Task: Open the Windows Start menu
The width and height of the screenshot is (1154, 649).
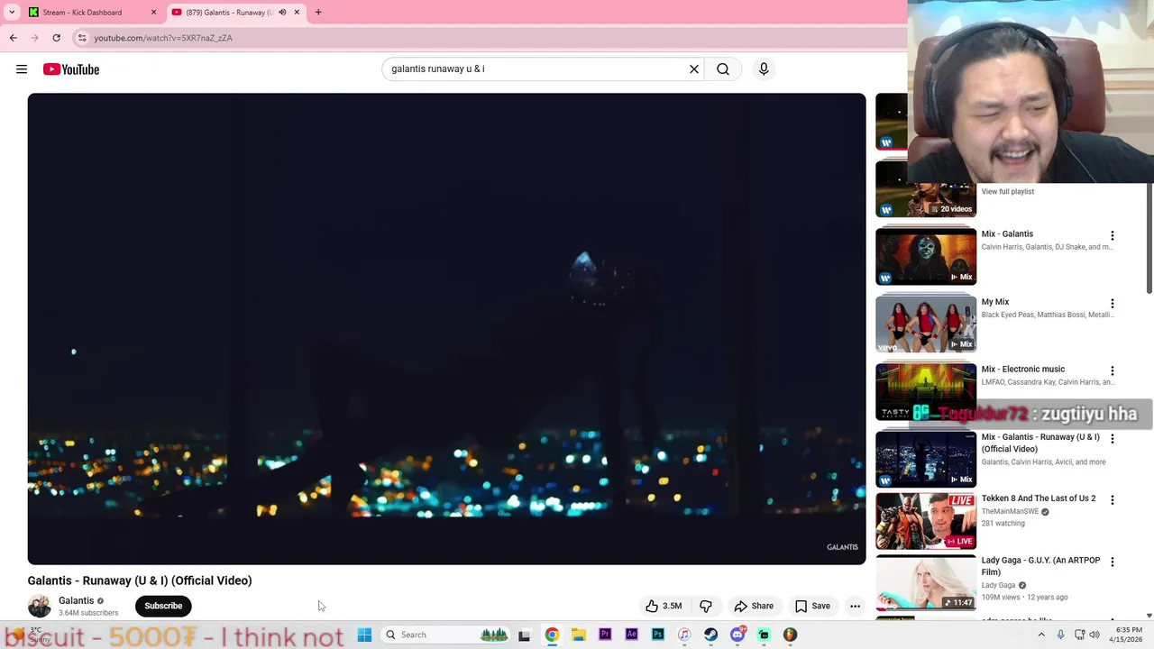Action: coord(364,635)
